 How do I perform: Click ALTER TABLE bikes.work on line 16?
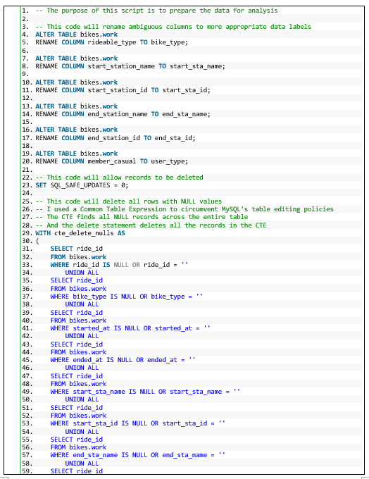pyautogui.click(x=76, y=130)
